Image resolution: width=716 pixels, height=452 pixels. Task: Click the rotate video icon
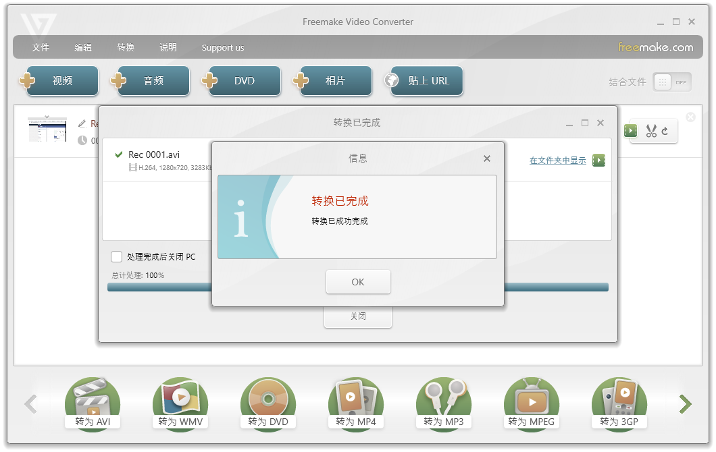664,131
